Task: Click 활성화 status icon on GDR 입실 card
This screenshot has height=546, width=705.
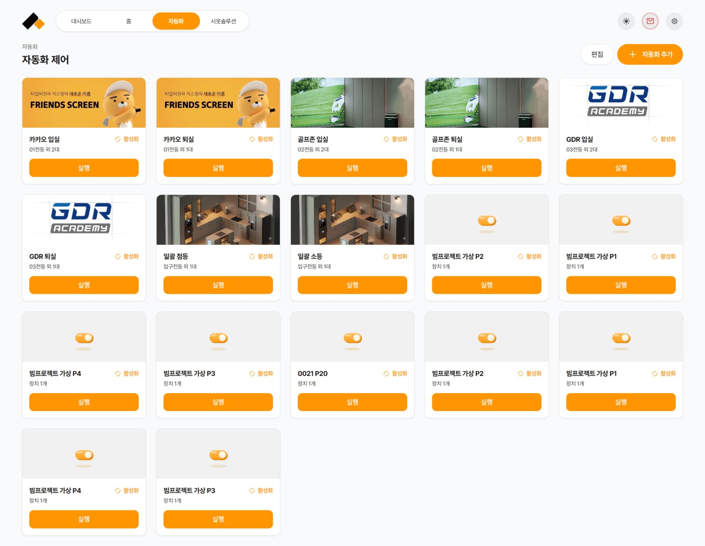Action: (655, 139)
